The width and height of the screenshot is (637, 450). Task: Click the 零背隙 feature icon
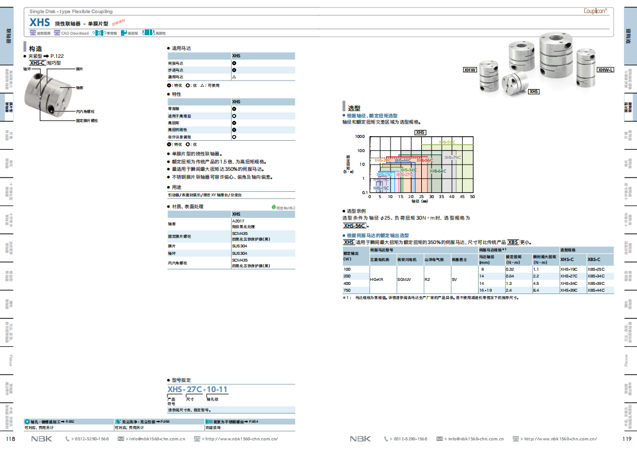[x=99, y=33]
